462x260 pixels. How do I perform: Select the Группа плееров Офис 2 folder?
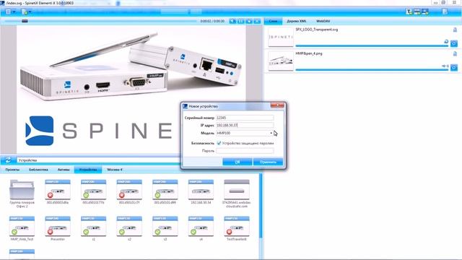(x=22, y=194)
